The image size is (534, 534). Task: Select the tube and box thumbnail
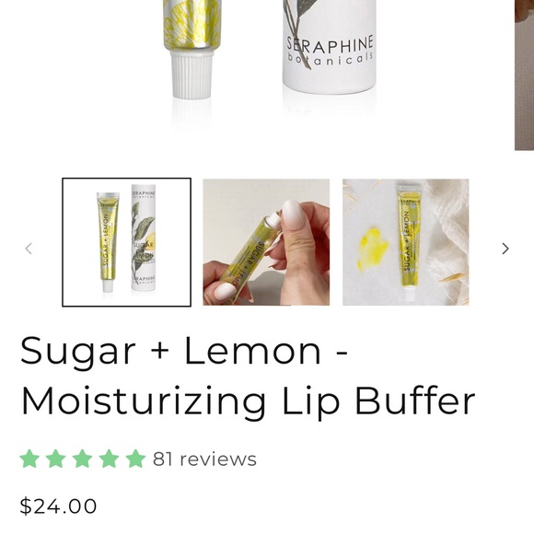pyautogui.click(x=127, y=242)
